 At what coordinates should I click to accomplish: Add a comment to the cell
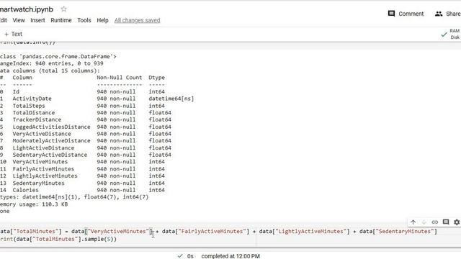[446, 222]
